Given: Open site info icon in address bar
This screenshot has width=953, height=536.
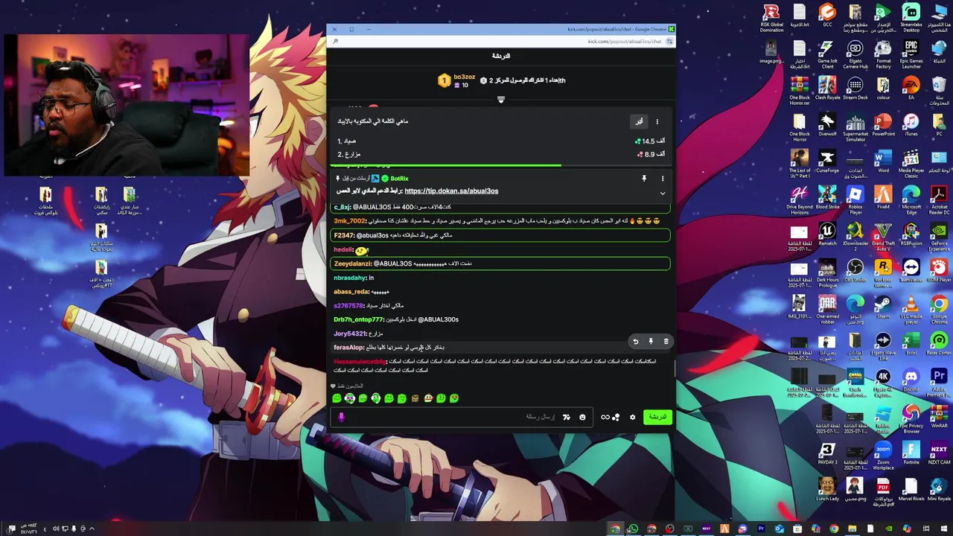Looking at the screenshot, I should tap(669, 42).
